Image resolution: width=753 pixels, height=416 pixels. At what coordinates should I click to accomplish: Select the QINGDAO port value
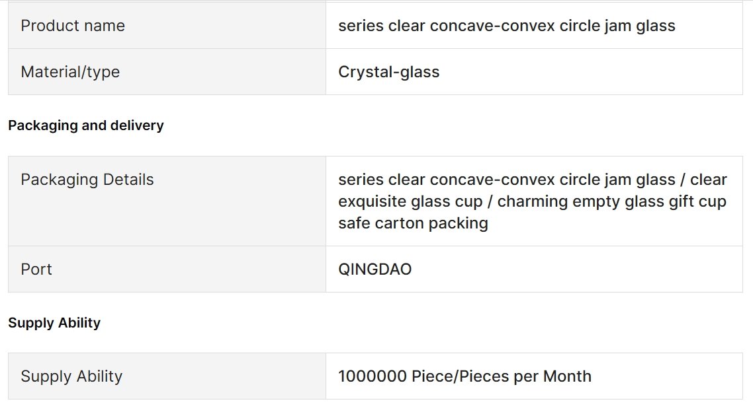(375, 269)
